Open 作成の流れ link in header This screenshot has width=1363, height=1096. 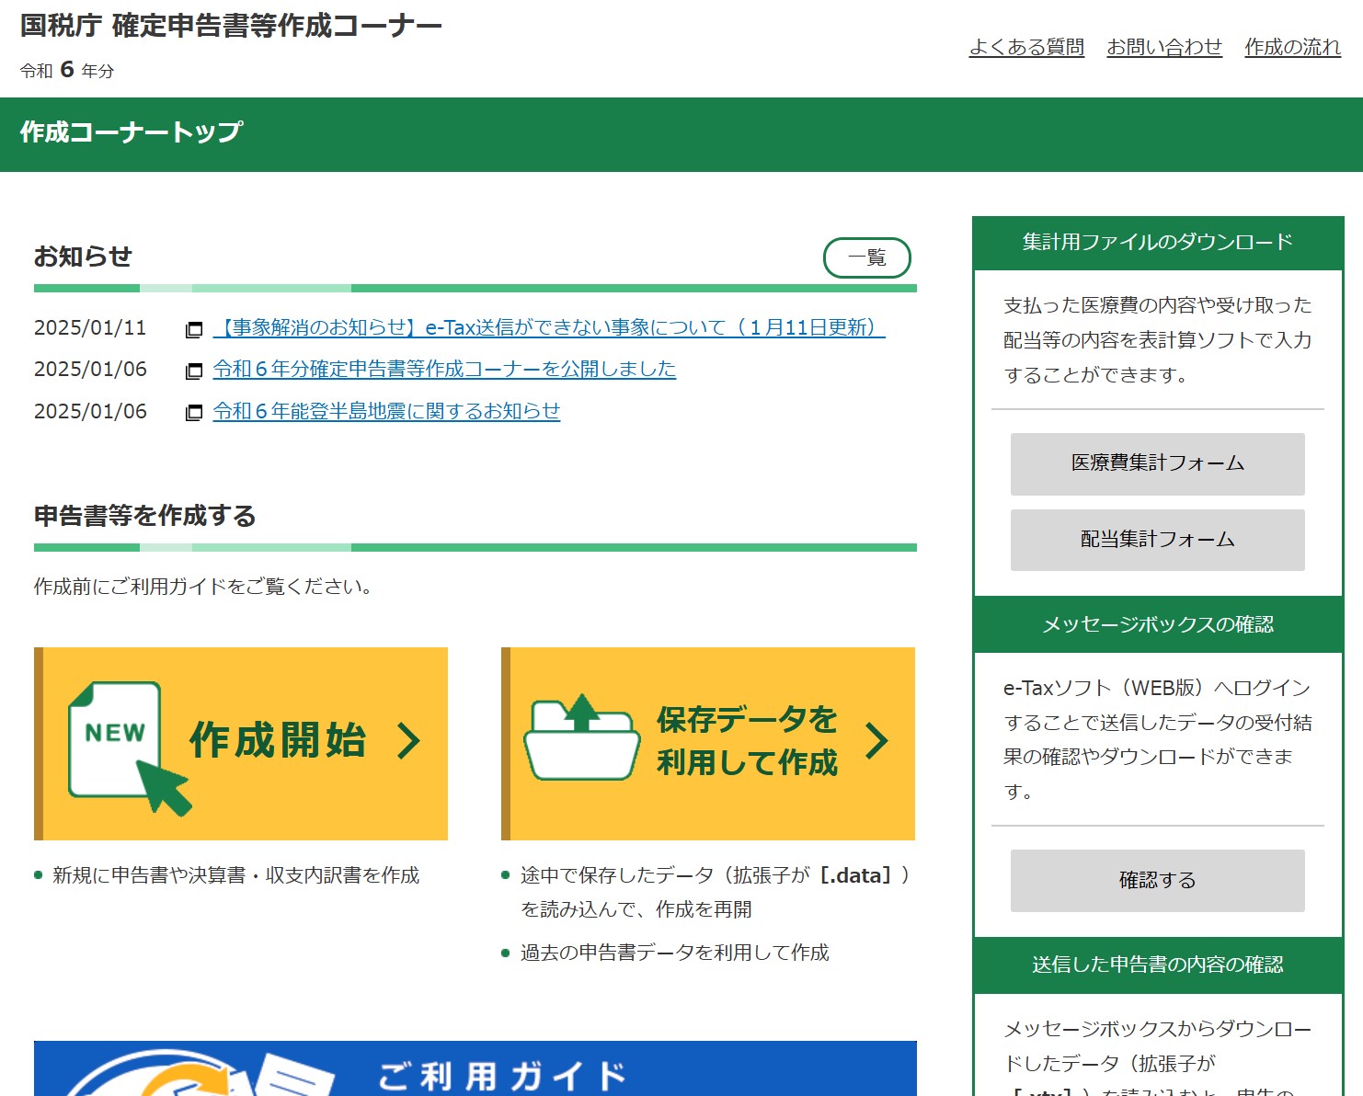1292,47
